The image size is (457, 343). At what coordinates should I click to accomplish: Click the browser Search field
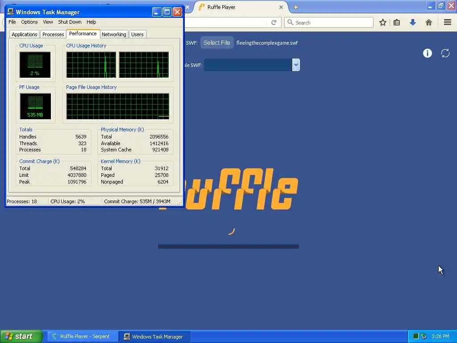pyautogui.click(x=329, y=22)
